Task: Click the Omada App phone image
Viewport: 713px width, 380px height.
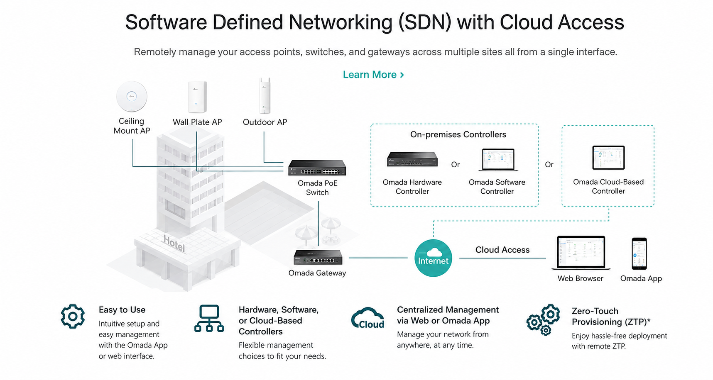Action: pos(639,253)
